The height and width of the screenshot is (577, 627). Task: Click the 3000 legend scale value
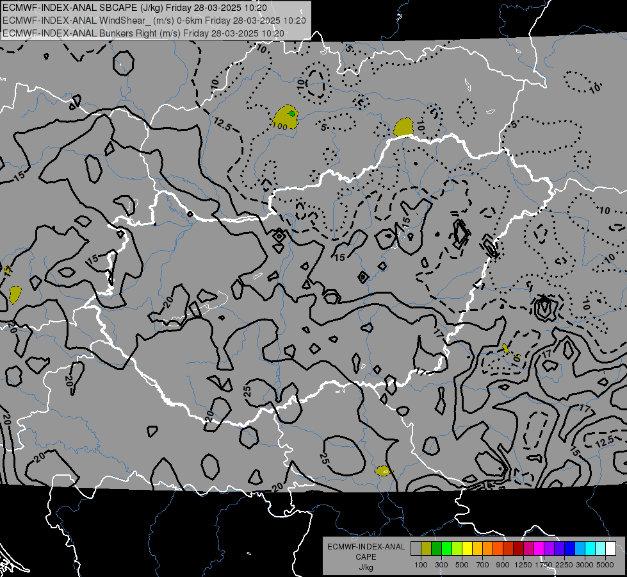[585, 565]
